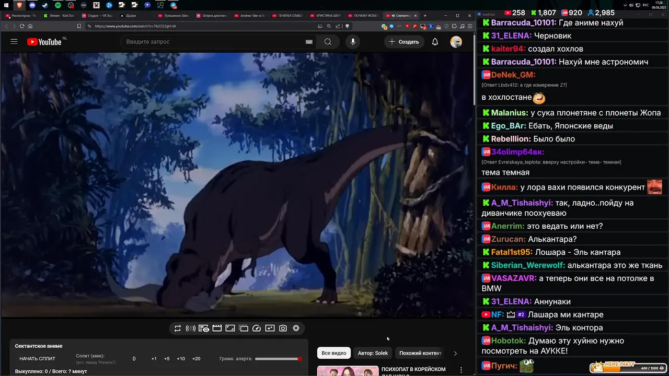
Task: Open Discord from the taskbar
Action: (x=32, y=5)
